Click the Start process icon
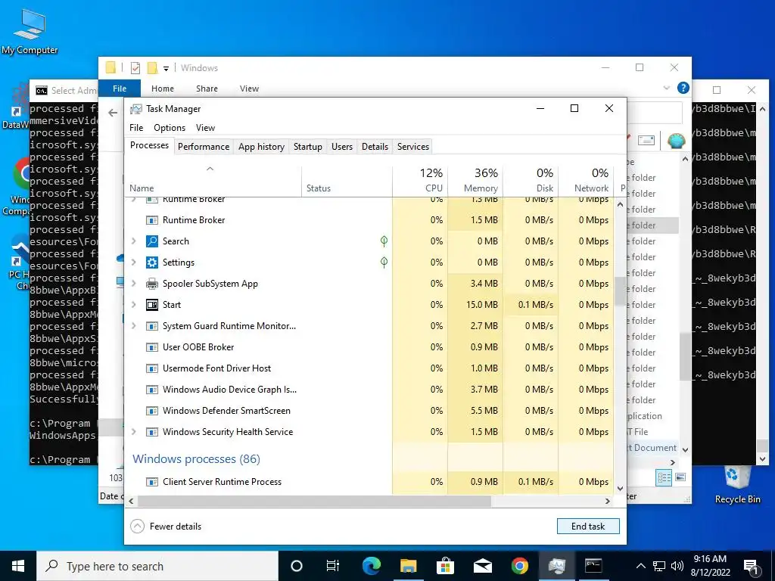The image size is (775, 581). click(x=151, y=305)
